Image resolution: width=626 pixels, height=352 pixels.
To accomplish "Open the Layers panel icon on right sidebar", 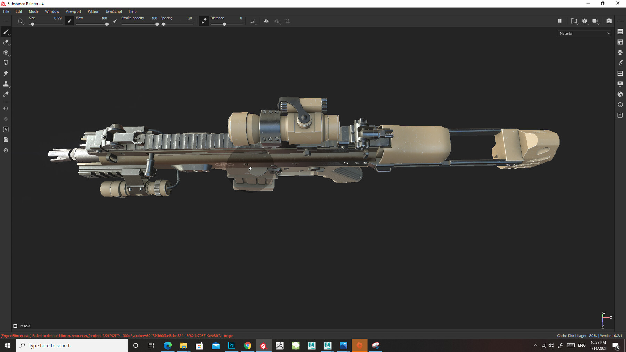I will click(x=620, y=52).
